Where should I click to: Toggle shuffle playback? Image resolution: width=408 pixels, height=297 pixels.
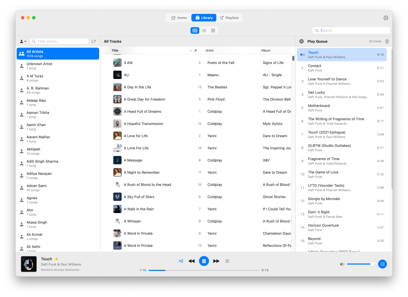pos(181,261)
